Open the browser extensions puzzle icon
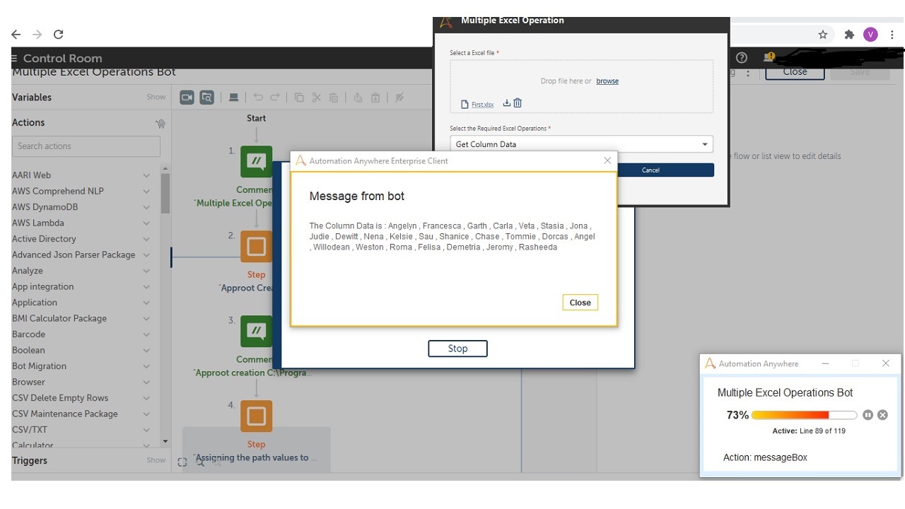This screenshot has width=905, height=509. click(x=849, y=34)
